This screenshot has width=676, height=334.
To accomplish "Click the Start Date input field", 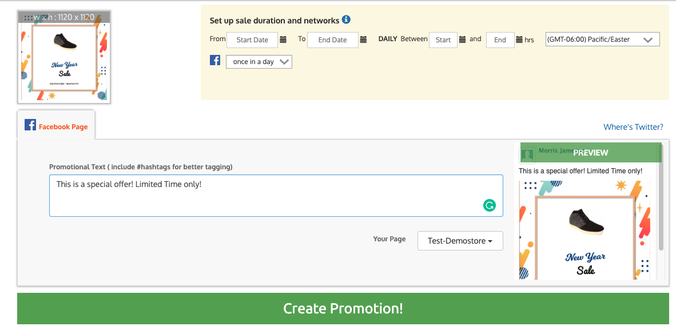I will point(252,40).
